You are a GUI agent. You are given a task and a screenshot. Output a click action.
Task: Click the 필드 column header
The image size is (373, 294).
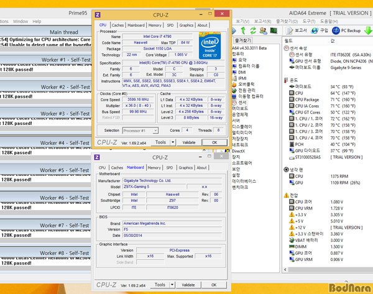[288, 41]
